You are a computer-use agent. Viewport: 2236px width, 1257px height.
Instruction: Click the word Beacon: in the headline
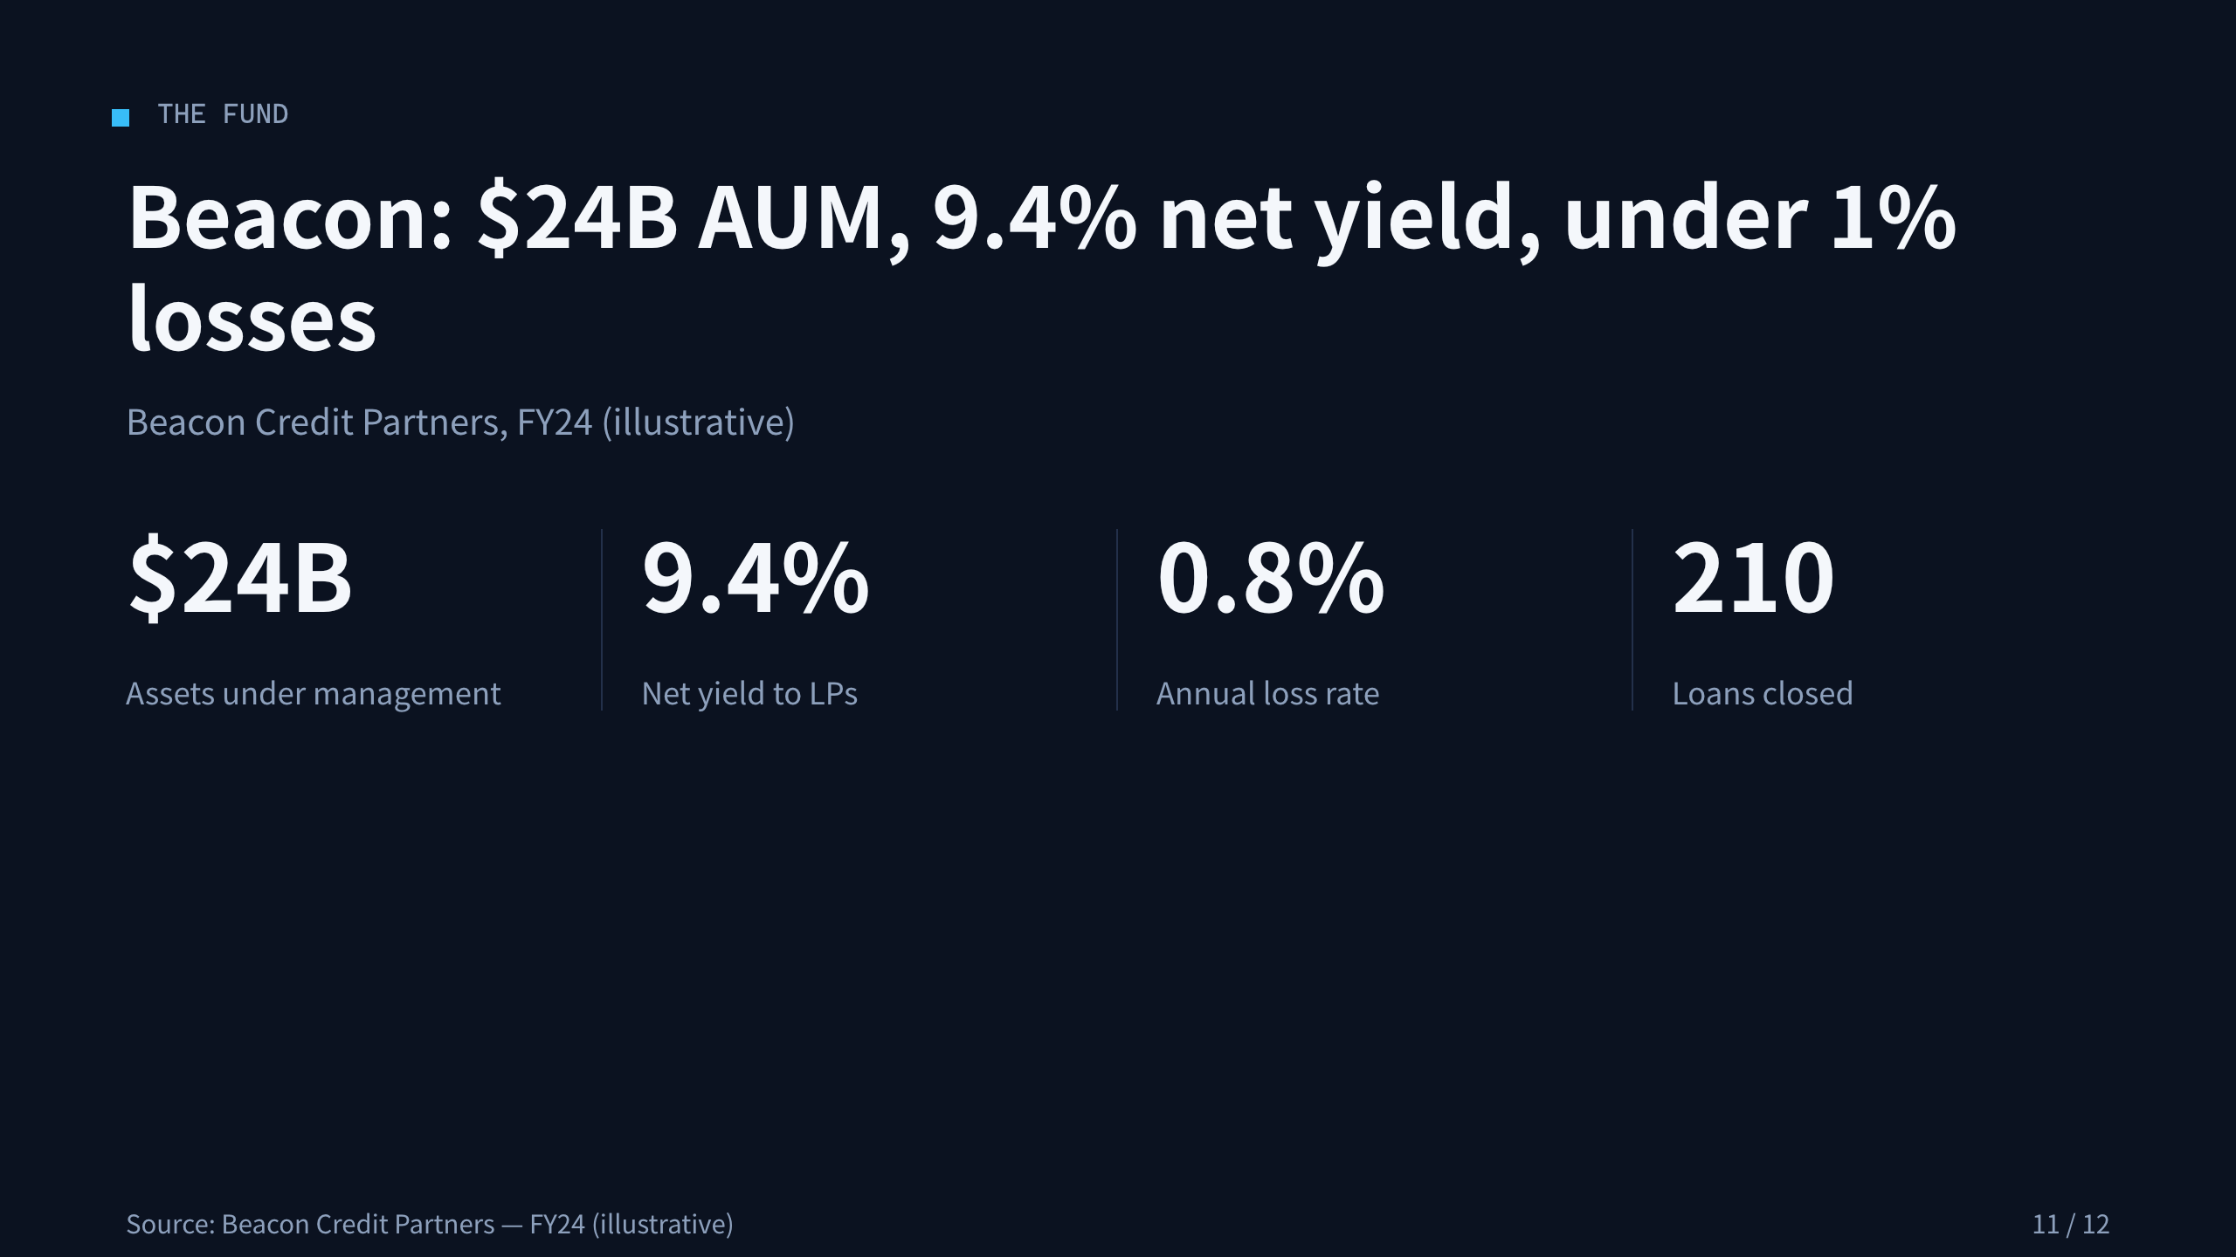290,217
